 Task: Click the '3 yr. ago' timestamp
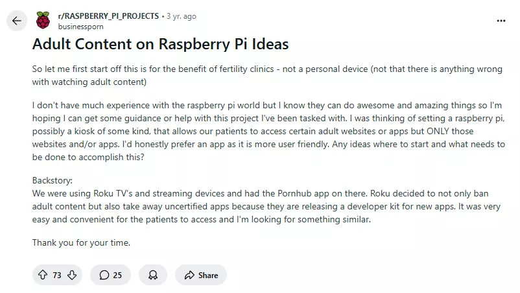click(182, 16)
